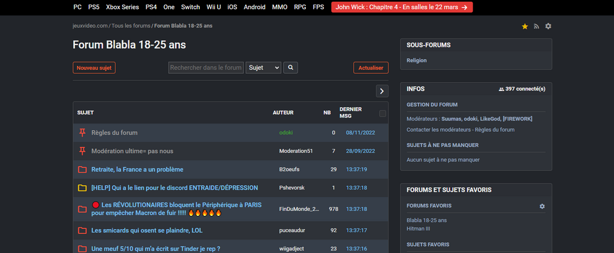Open the Android platform menu item
614x253 pixels.
pyautogui.click(x=255, y=7)
